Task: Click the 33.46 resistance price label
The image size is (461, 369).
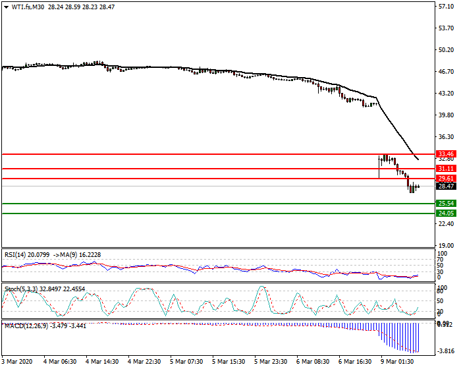Action: click(x=446, y=154)
